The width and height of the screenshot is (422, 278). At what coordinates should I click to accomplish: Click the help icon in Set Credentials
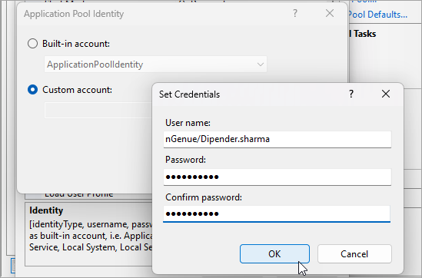[351, 94]
